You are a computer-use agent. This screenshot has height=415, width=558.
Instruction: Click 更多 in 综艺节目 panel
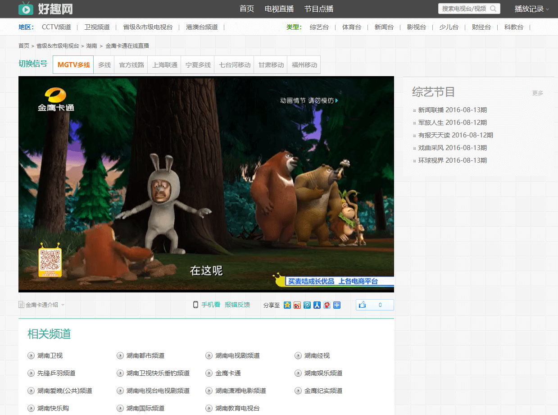point(538,93)
